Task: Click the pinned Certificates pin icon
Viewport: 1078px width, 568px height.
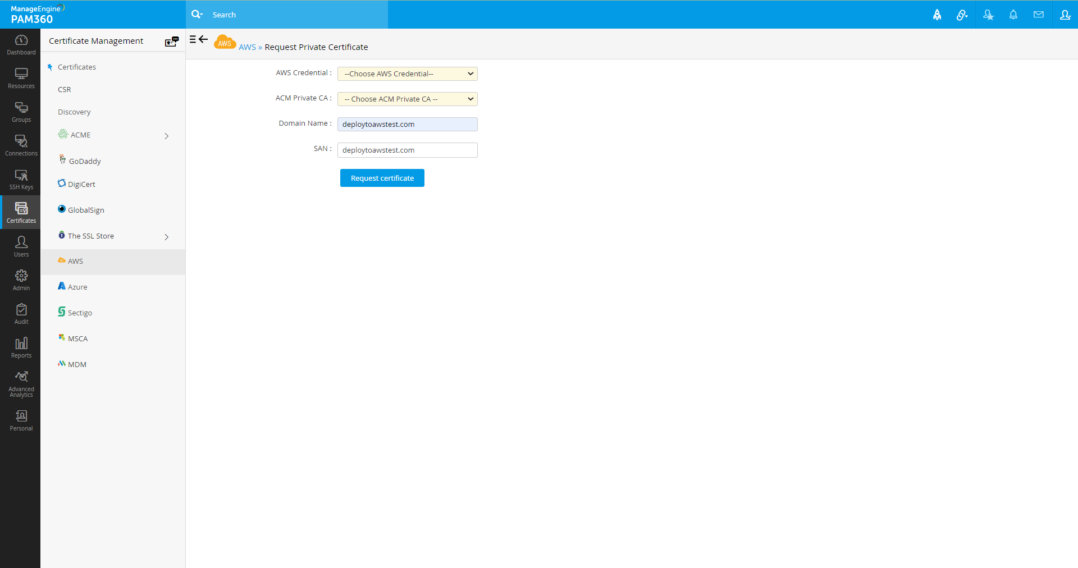Action: 50,67
